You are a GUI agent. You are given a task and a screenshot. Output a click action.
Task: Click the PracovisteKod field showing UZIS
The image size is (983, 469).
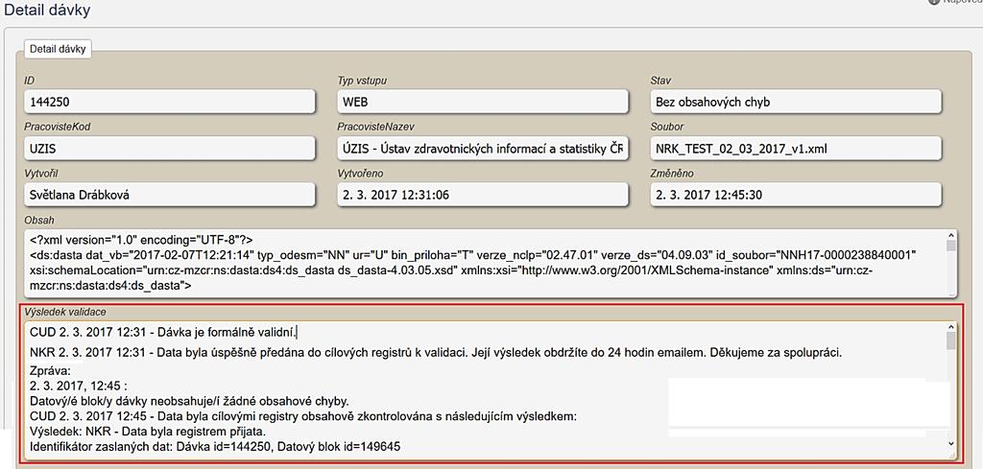[x=170, y=148]
